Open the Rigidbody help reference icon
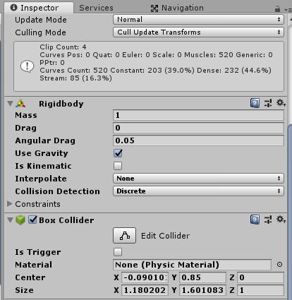This screenshot has height=300, width=292. point(255,103)
